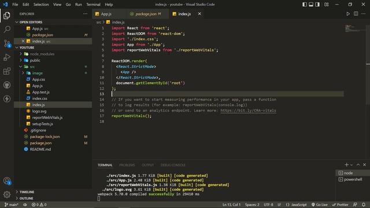Switch to the Output panel tab
Screen dimensions: 370x208
[x=148, y=165]
